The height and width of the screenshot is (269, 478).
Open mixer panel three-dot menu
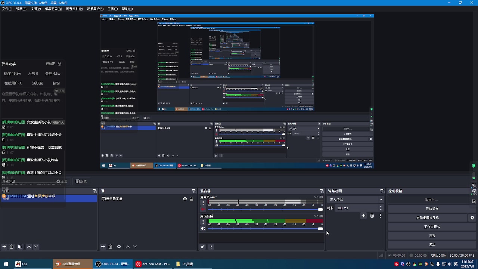[x=211, y=247]
